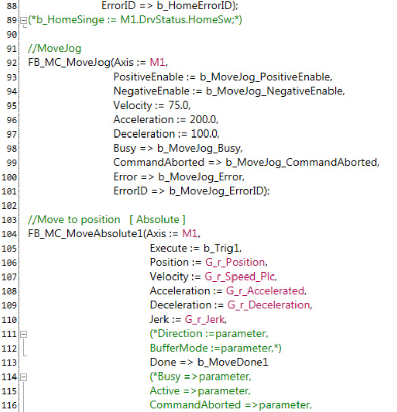This screenshot has width=397, height=412.
Task: Click the //Move to position [ Absolute ] comment
Action: click(x=107, y=219)
